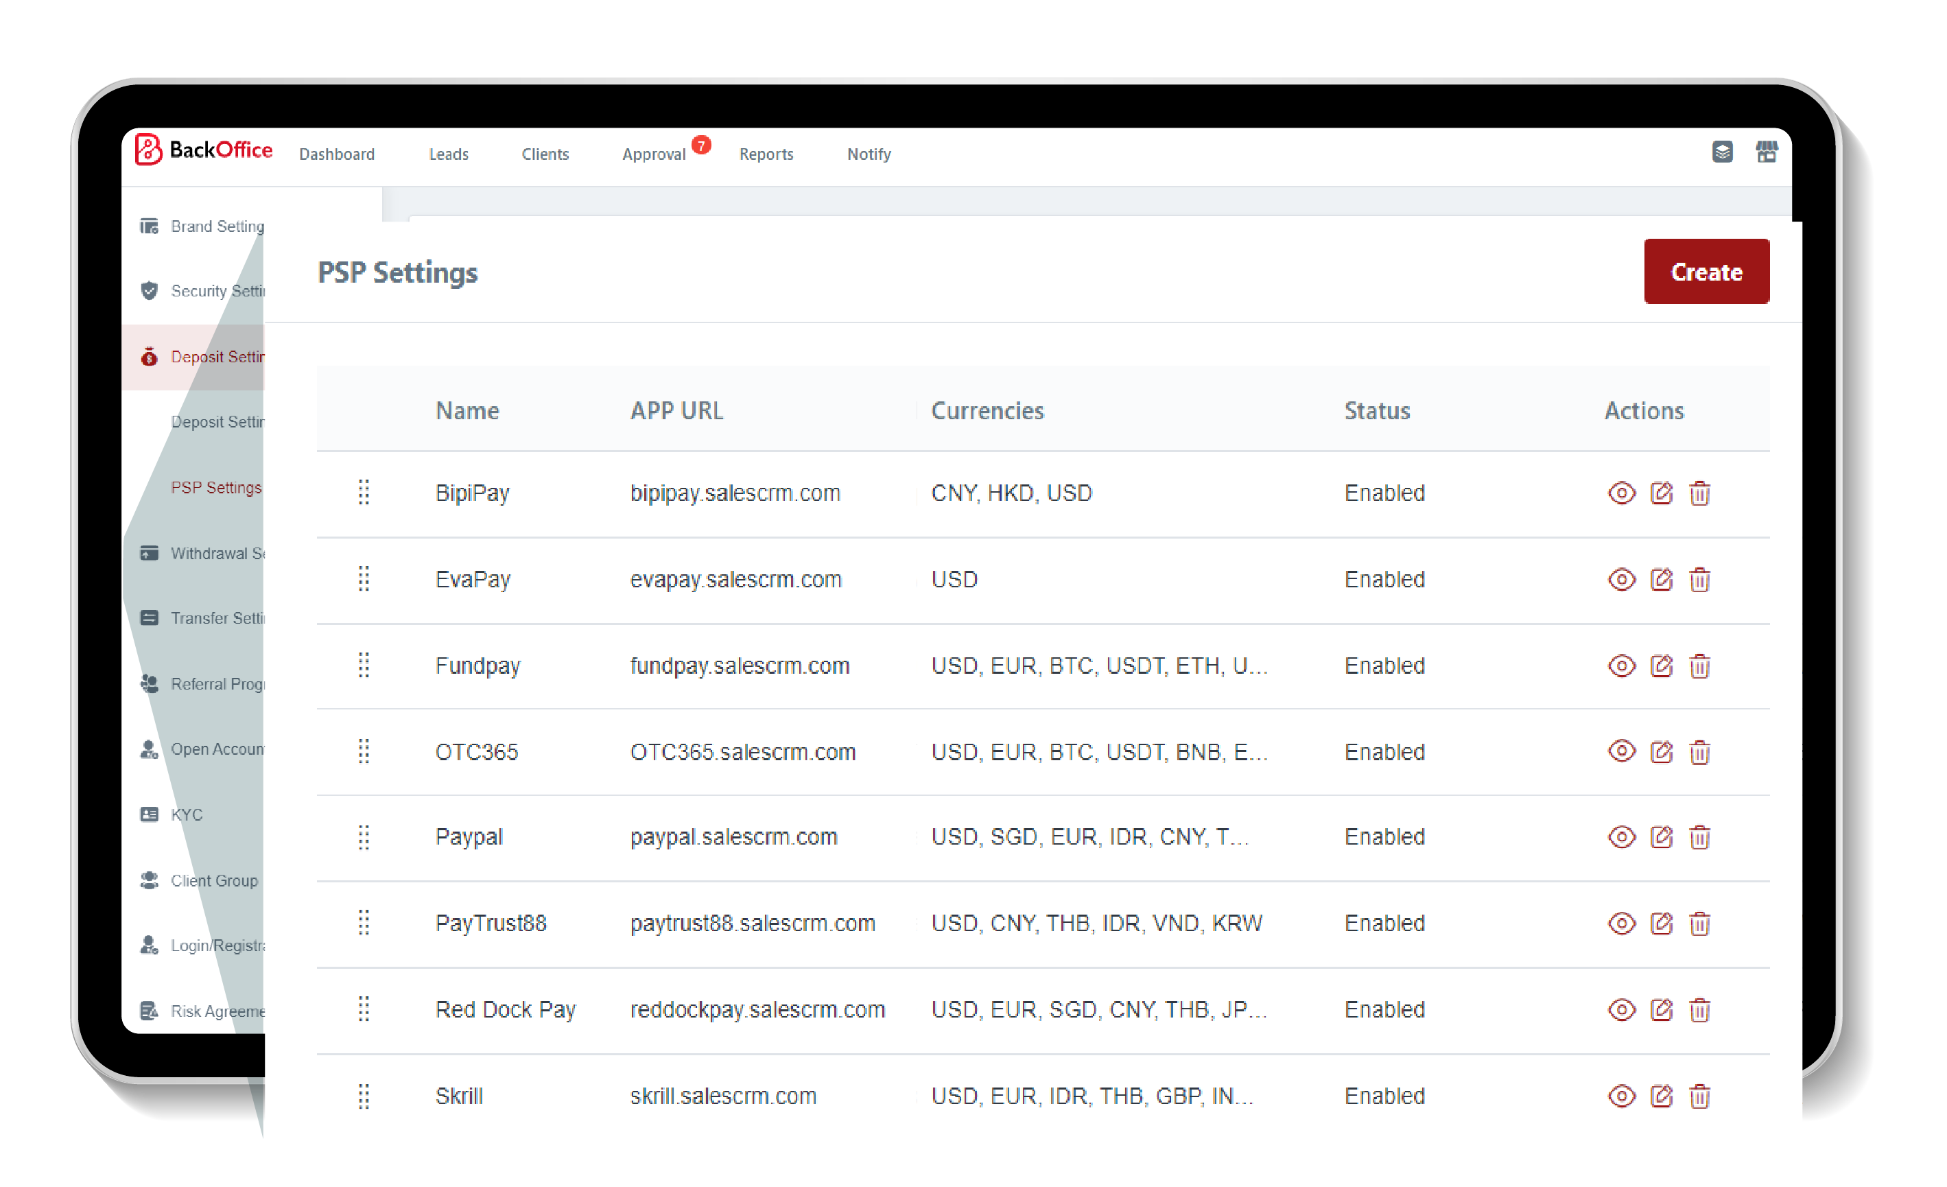Image resolution: width=1947 pixels, height=1187 pixels.
Task: View the Paypal PSP details eye icon
Action: coord(1620,836)
